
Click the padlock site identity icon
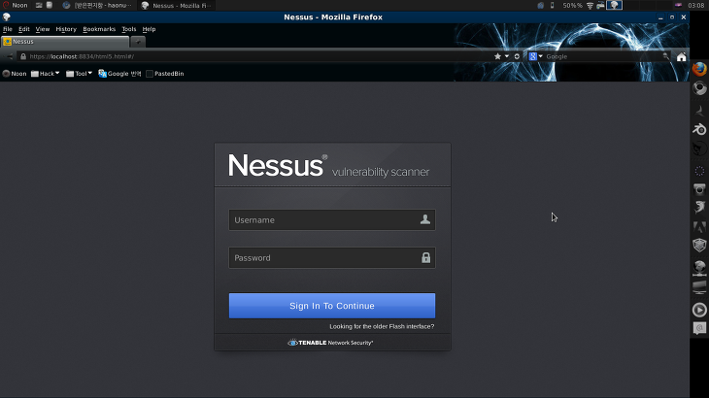click(x=23, y=56)
